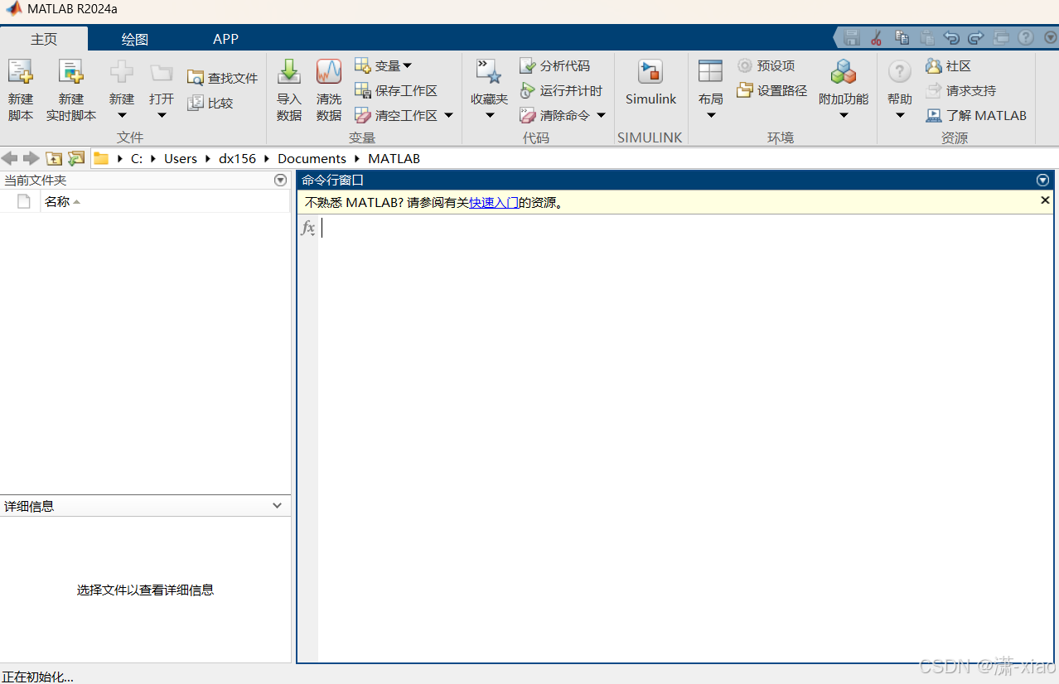Screen dimensions: 1059x684
Task: Launch Simulink from the toolstrip
Action: click(x=650, y=83)
